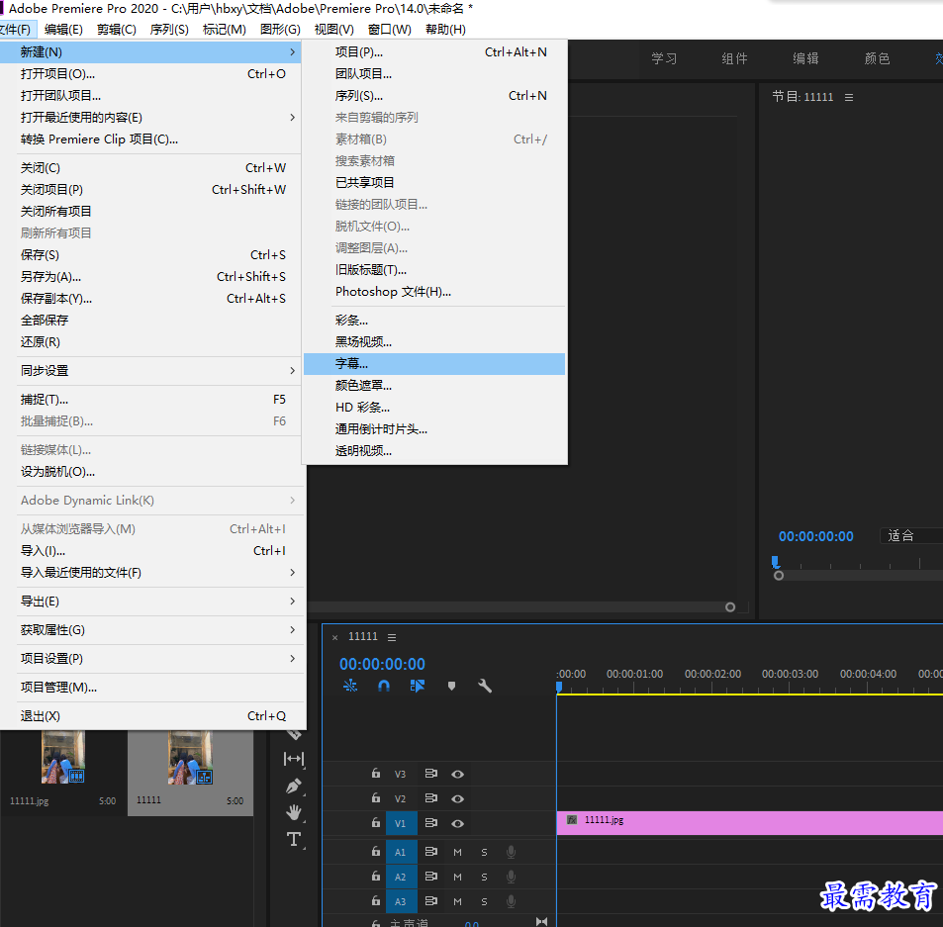Solo audio track A2

point(484,878)
